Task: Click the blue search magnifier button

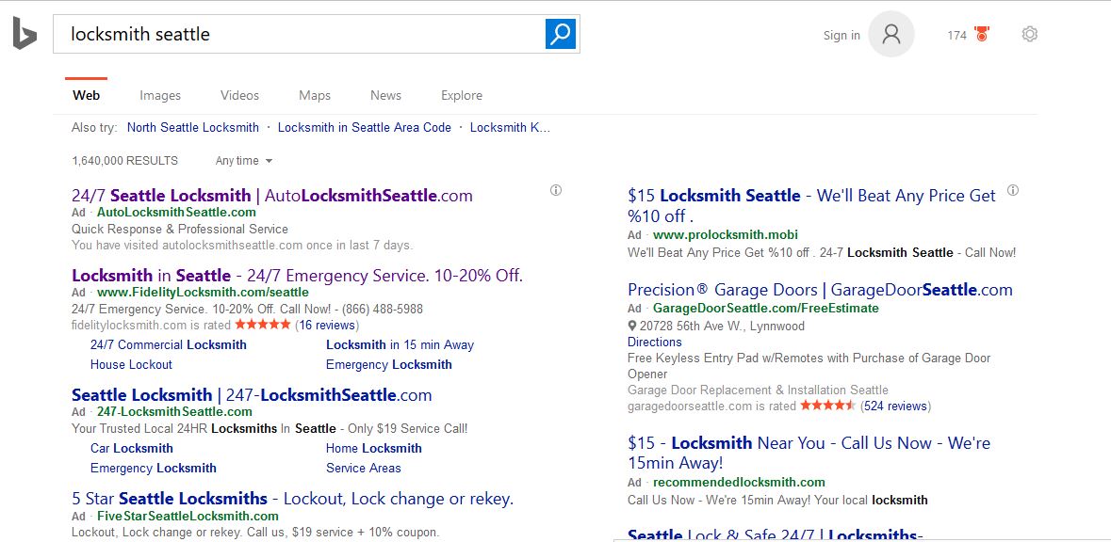Action: pos(561,33)
